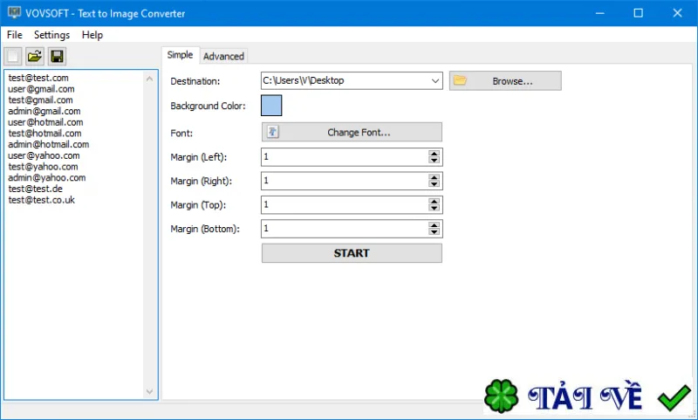This screenshot has height=420, width=698.
Task: Click the line test@test.co.uk
Action: pyautogui.click(x=41, y=200)
